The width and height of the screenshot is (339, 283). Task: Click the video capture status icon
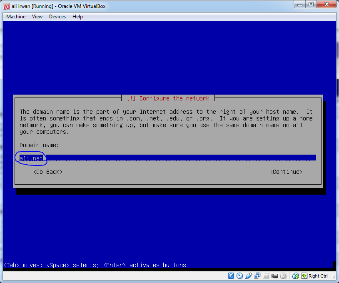[274, 275]
